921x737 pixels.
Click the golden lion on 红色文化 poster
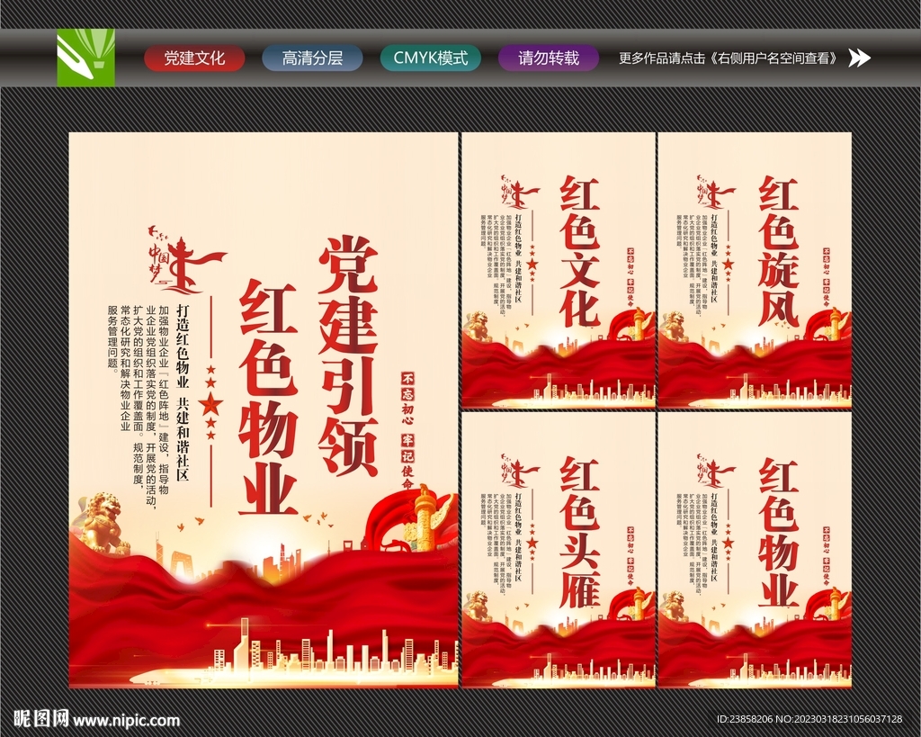479,326
